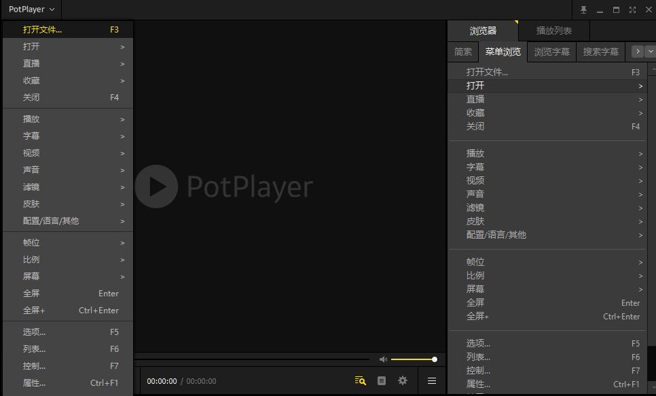Select 视频 in the browser panel
The image size is (656, 396).
[x=547, y=180]
